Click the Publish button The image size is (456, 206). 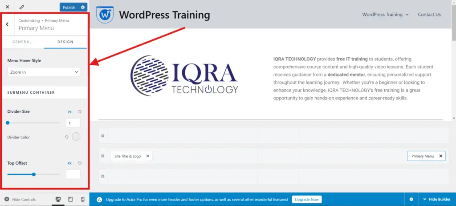point(69,7)
